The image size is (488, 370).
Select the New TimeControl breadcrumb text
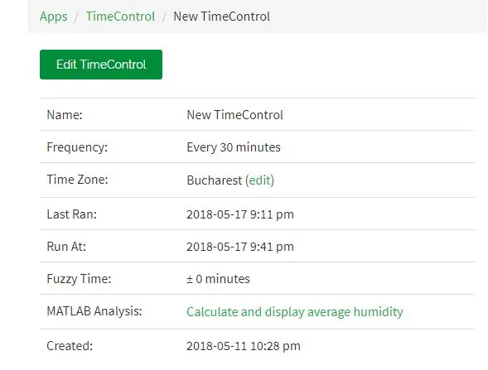pos(221,17)
